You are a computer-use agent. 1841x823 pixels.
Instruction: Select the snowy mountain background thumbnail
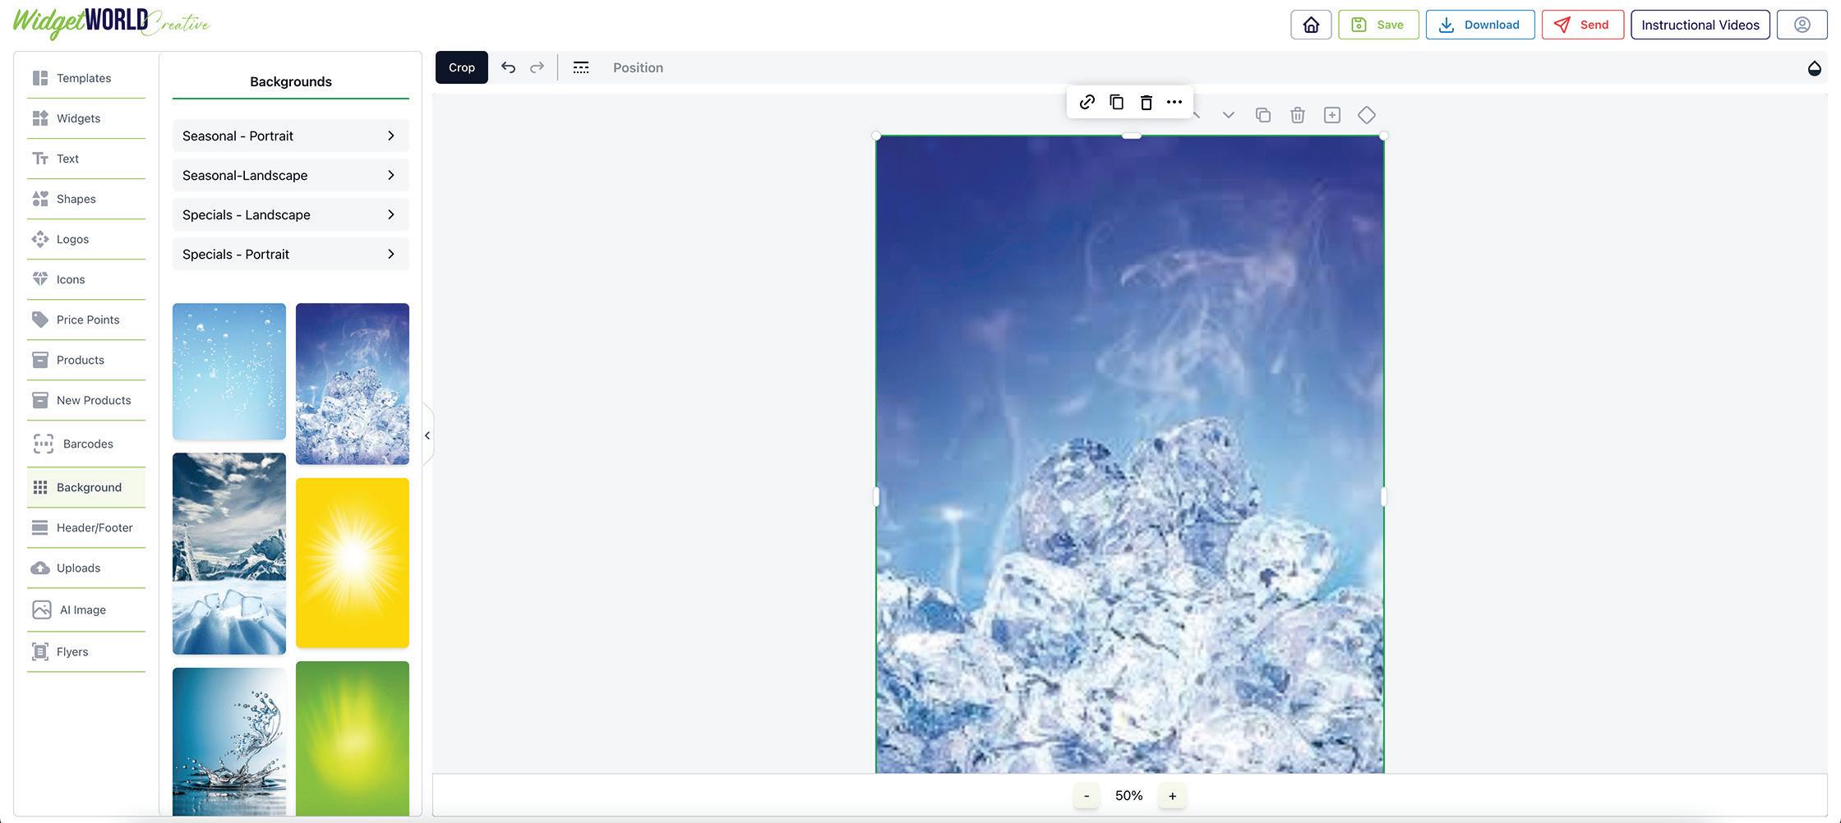(229, 554)
